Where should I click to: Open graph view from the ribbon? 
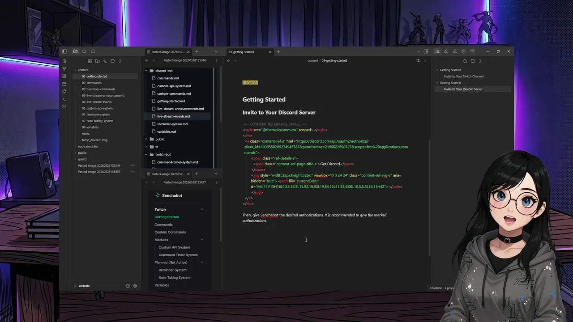click(64, 68)
